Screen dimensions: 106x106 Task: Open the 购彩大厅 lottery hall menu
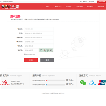pyautogui.click(x=58, y=6)
